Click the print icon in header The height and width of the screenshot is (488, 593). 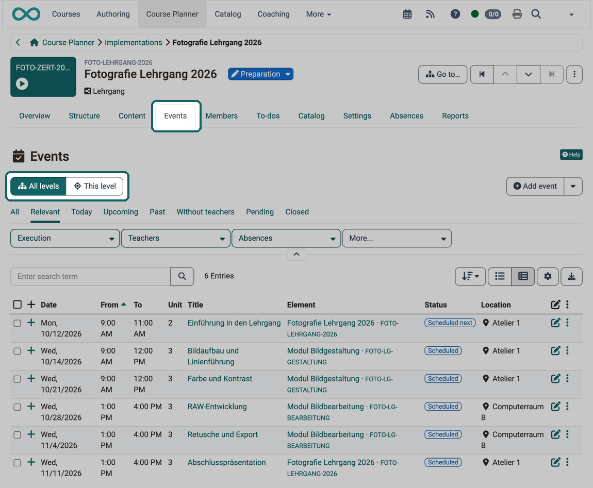coord(517,14)
